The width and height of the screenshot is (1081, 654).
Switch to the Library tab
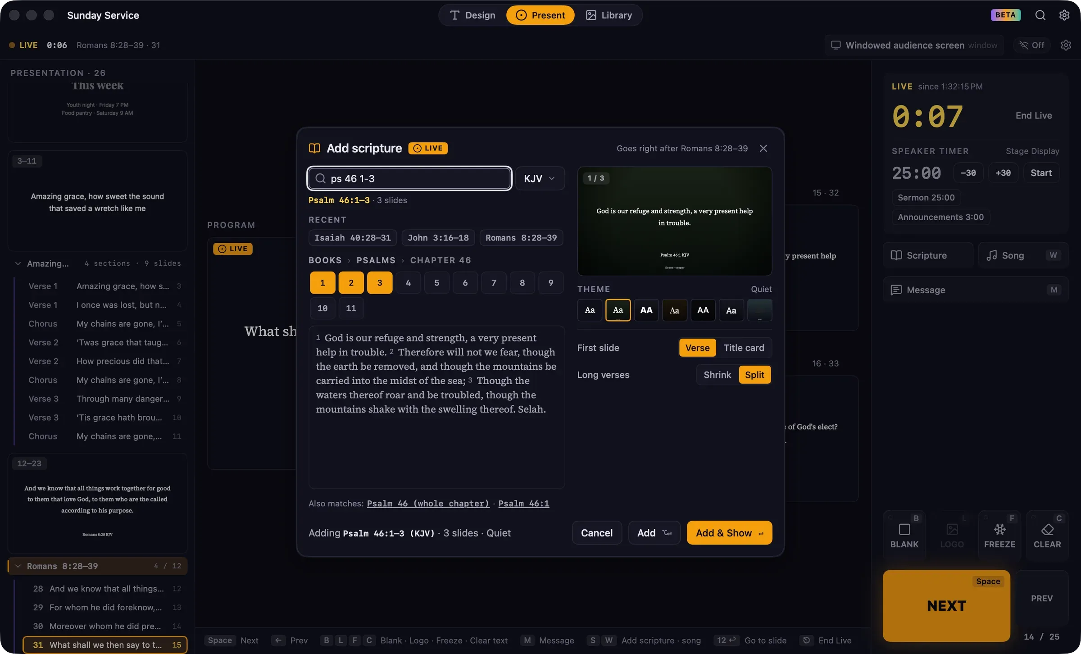click(x=609, y=15)
